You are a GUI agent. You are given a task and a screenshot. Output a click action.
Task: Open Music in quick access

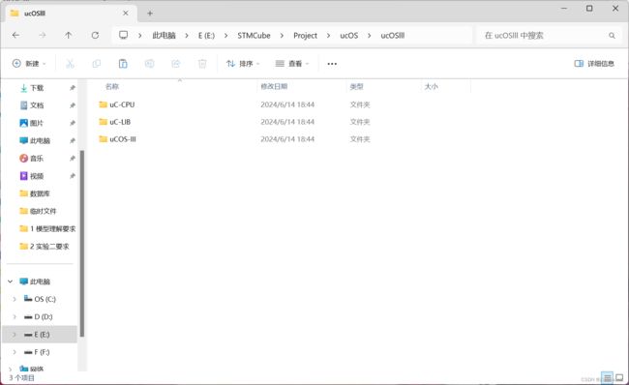pos(37,158)
